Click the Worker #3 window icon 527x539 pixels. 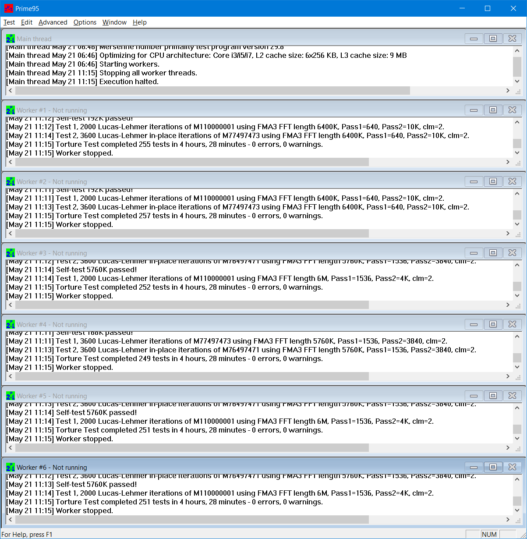point(11,253)
